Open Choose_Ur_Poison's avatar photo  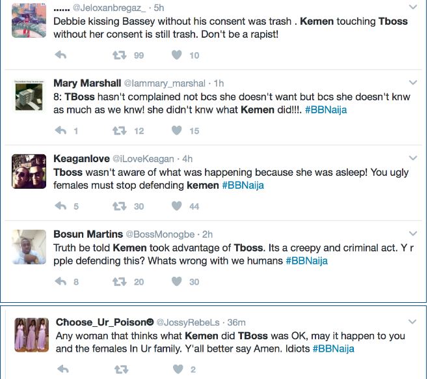coord(28,335)
